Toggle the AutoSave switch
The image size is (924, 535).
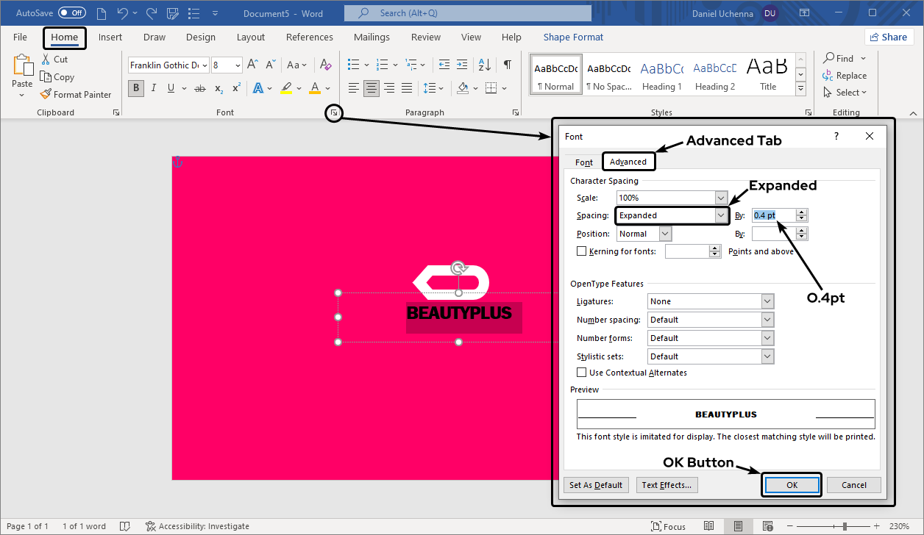click(x=71, y=13)
